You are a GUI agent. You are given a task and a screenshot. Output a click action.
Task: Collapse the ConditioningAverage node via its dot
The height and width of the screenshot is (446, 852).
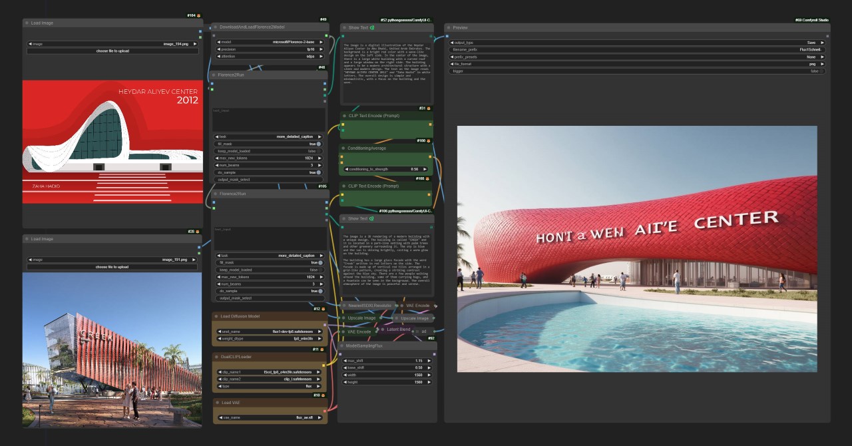(344, 148)
